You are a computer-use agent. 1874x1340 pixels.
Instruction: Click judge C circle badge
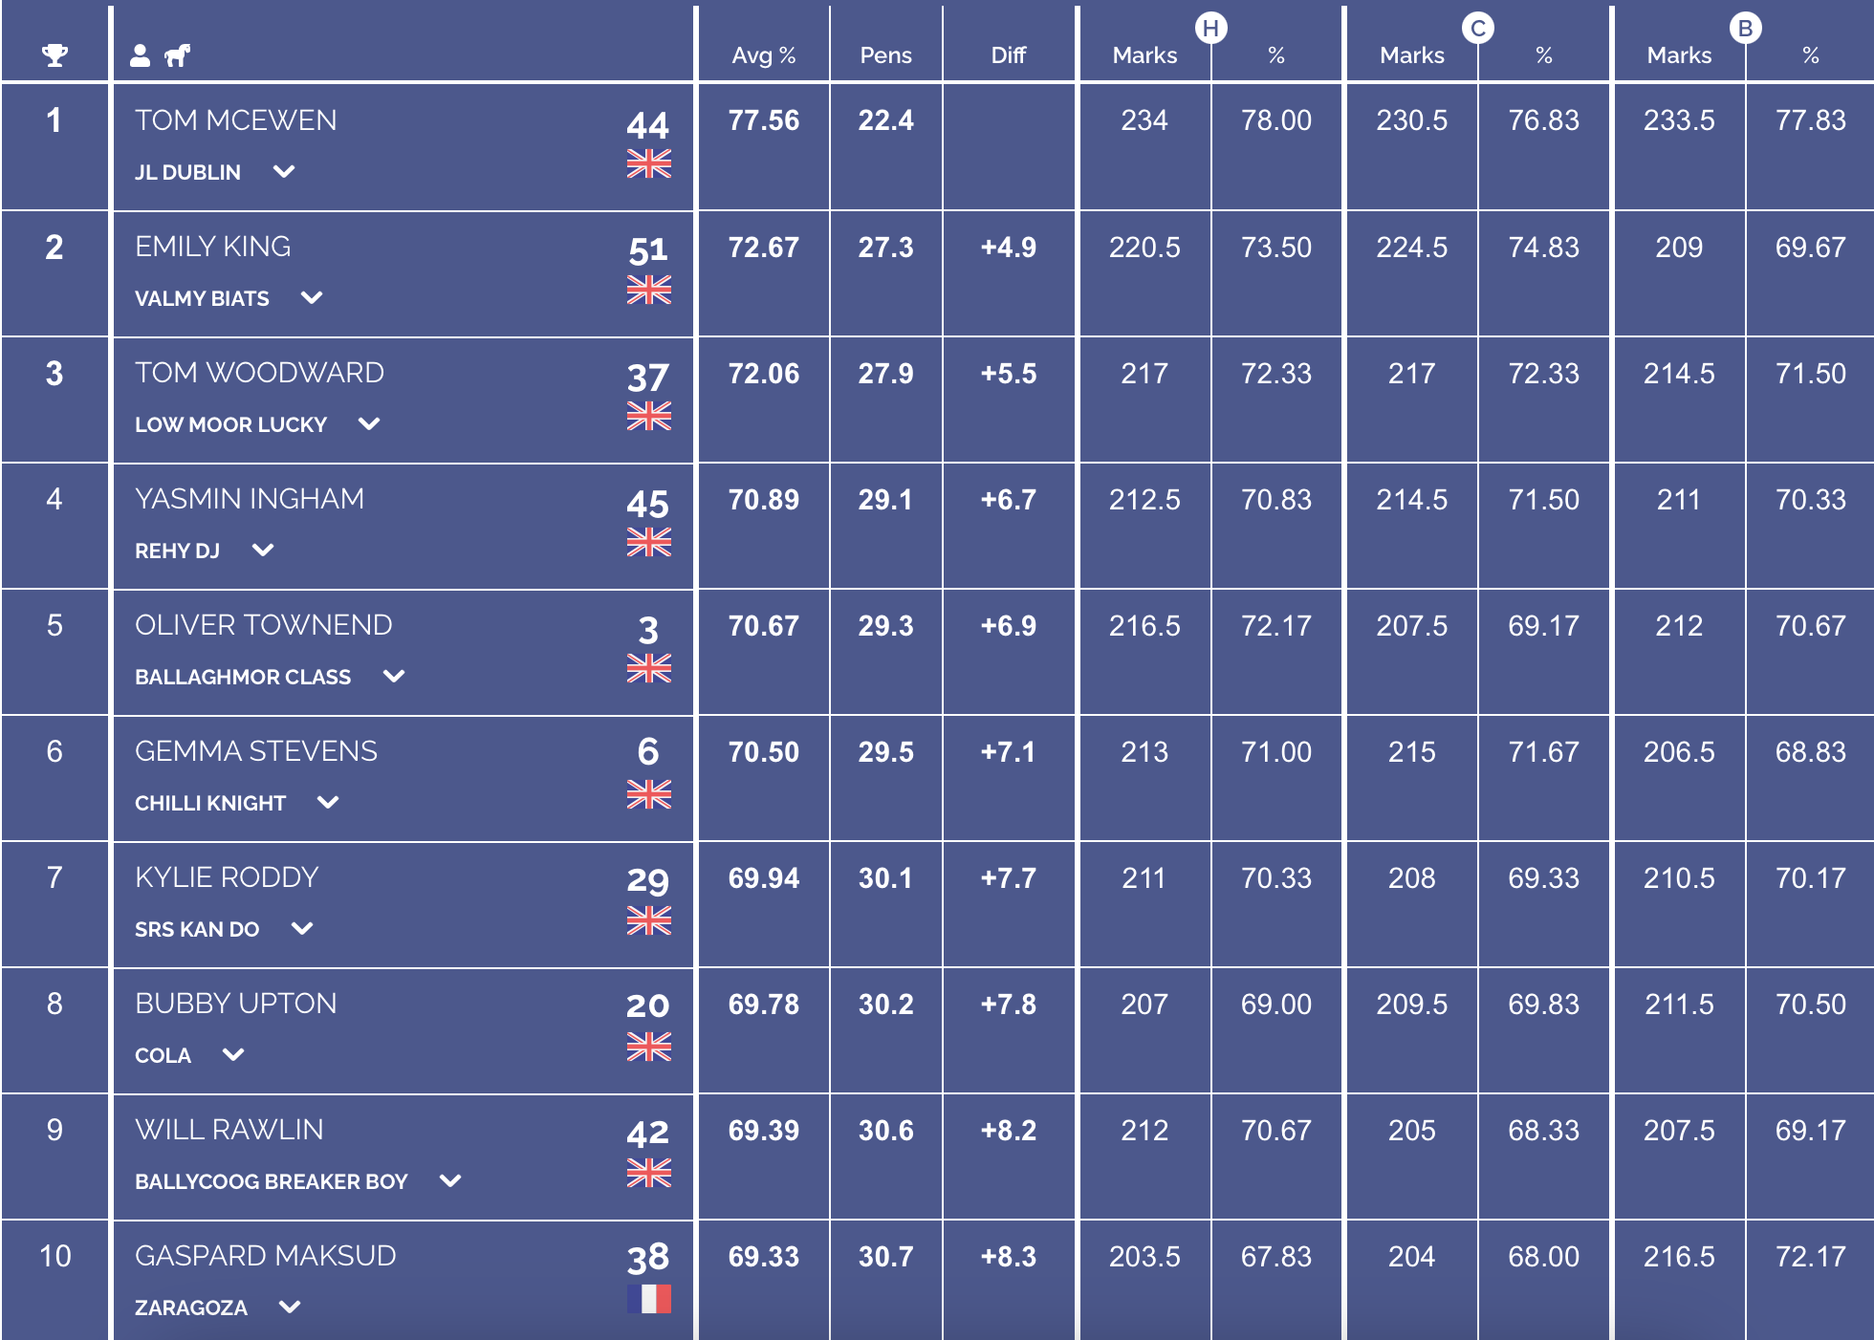1478,29
